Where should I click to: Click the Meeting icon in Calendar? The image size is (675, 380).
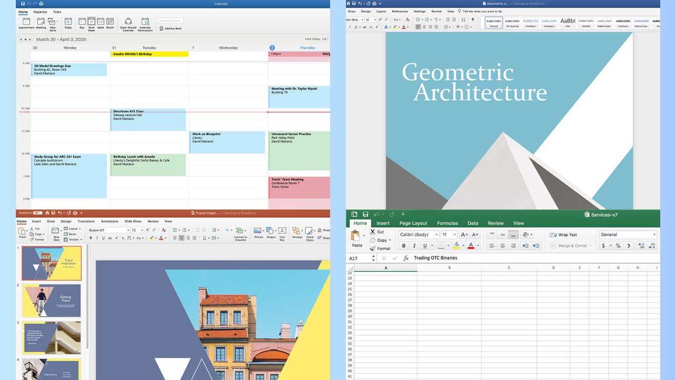(x=41, y=23)
